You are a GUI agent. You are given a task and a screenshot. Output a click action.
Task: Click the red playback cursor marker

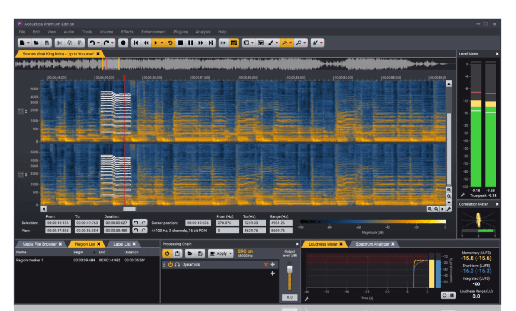point(124,78)
